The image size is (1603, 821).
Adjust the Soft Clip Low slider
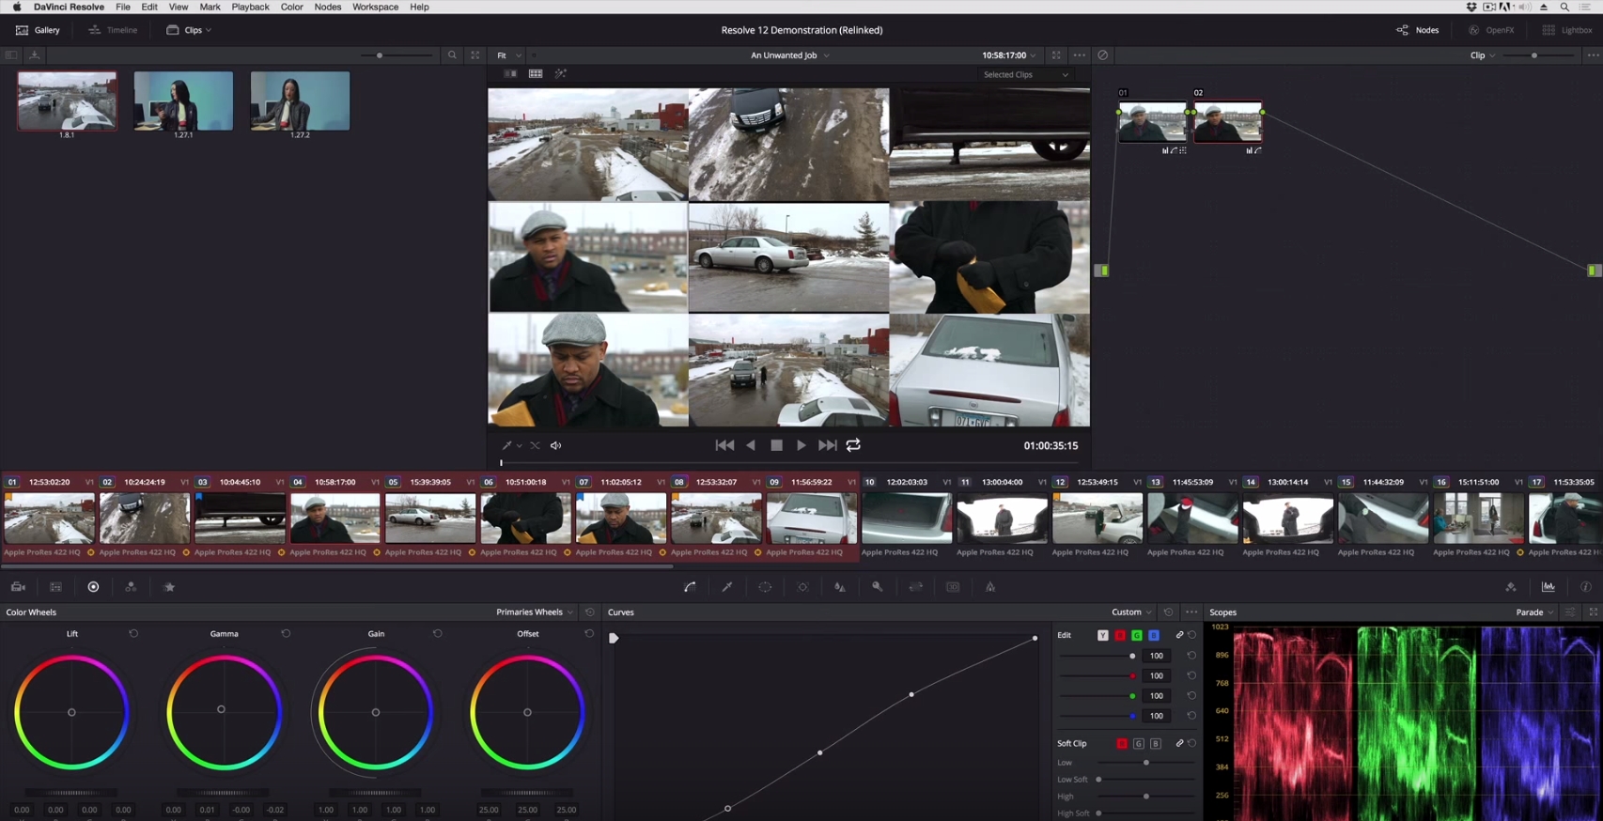[1144, 763]
